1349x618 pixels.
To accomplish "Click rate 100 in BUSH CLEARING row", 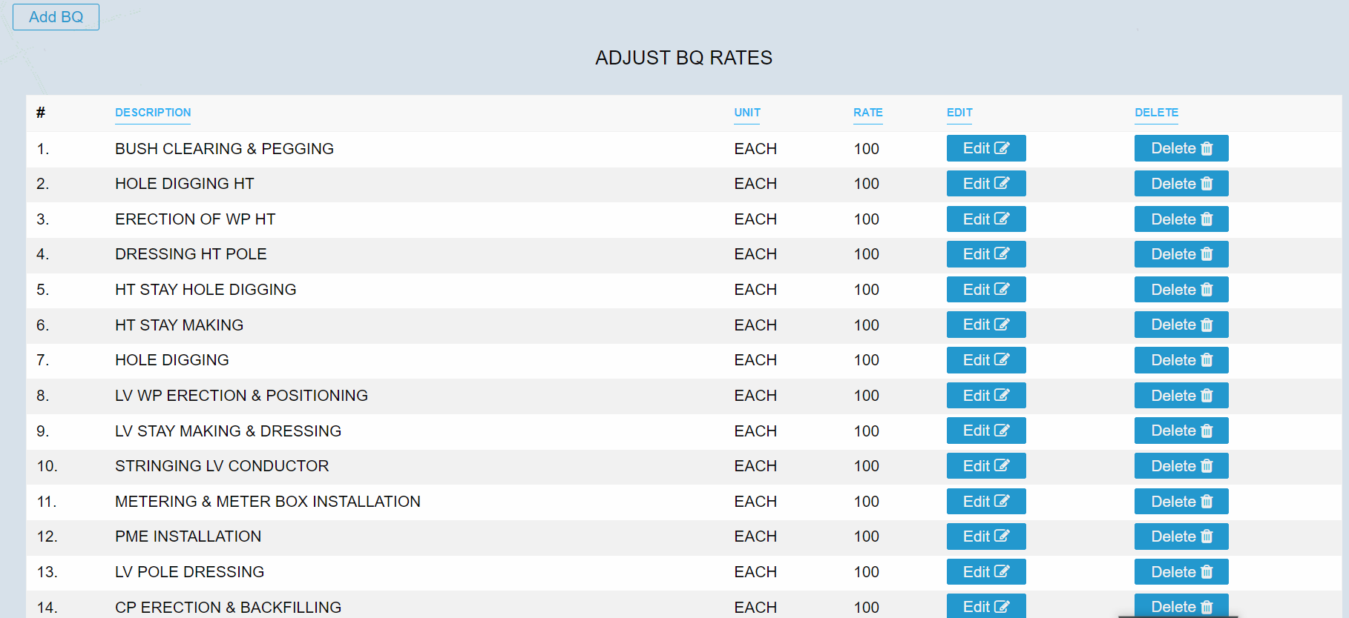I will click(866, 149).
